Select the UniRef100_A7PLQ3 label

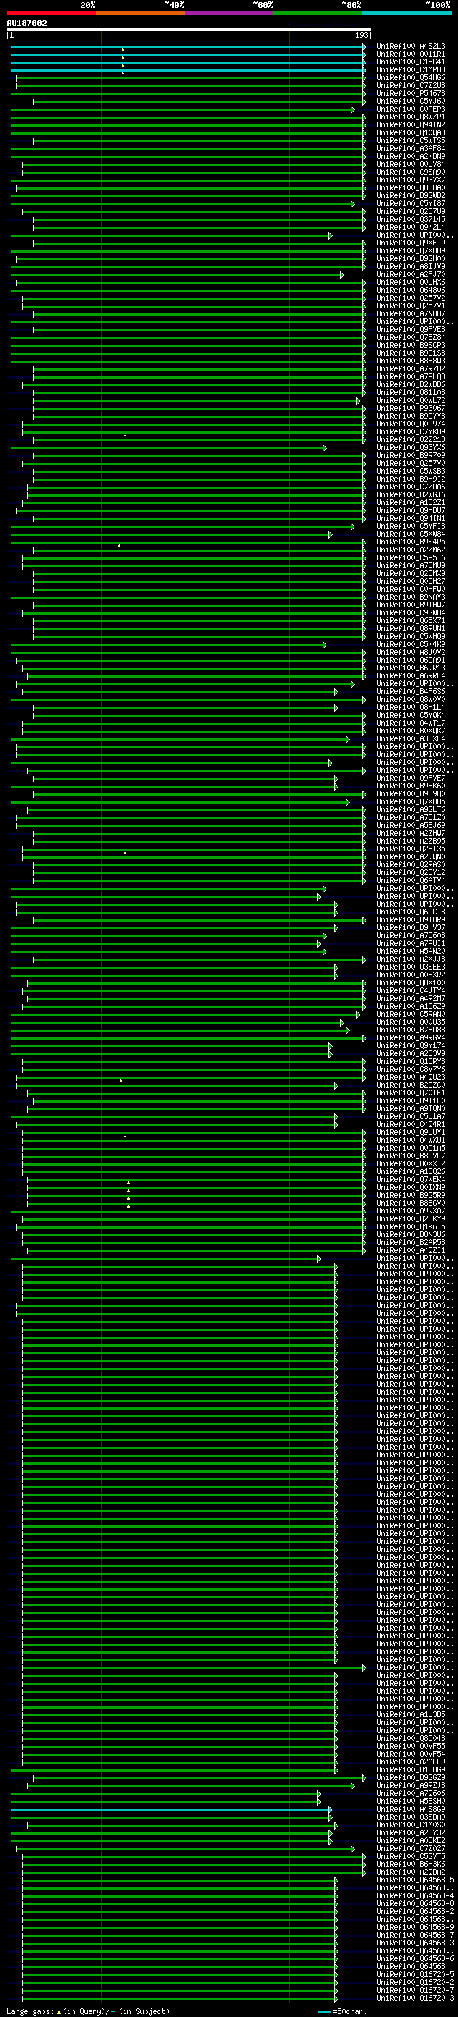411,376
